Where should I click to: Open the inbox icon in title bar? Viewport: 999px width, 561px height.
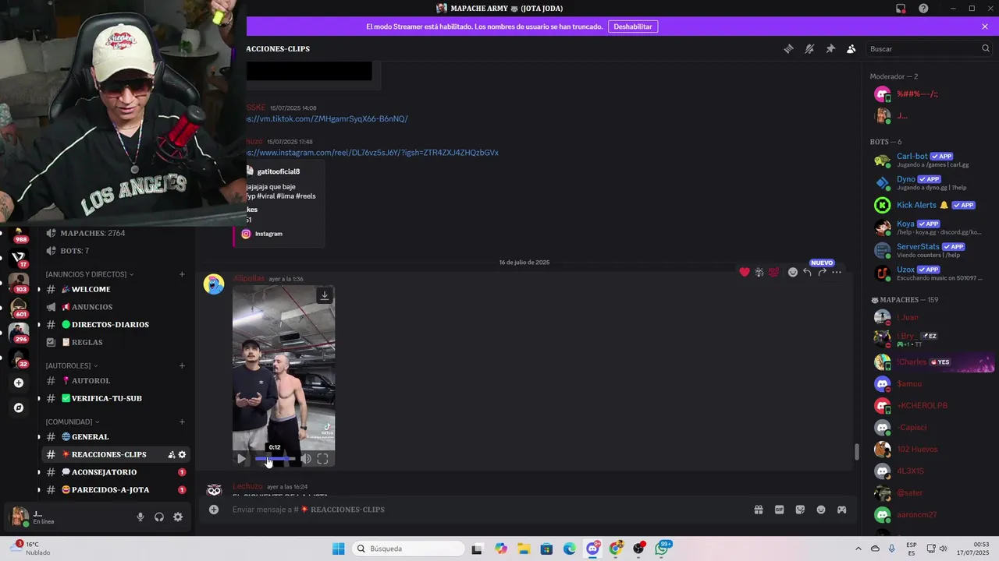(x=901, y=9)
